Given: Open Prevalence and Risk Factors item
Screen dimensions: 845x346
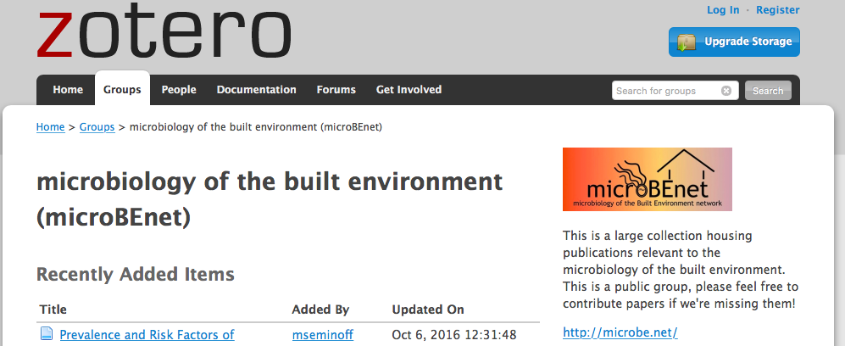Looking at the screenshot, I should click(x=147, y=335).
